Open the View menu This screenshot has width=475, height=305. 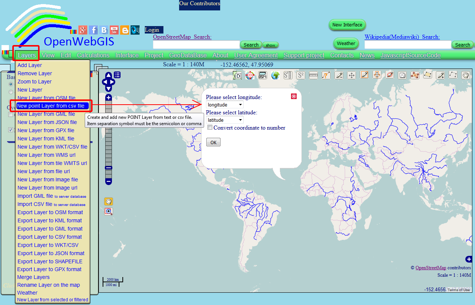click(x=48, y=55)
